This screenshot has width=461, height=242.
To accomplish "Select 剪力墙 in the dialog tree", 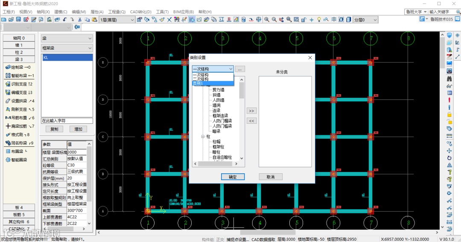I will 218,90.
